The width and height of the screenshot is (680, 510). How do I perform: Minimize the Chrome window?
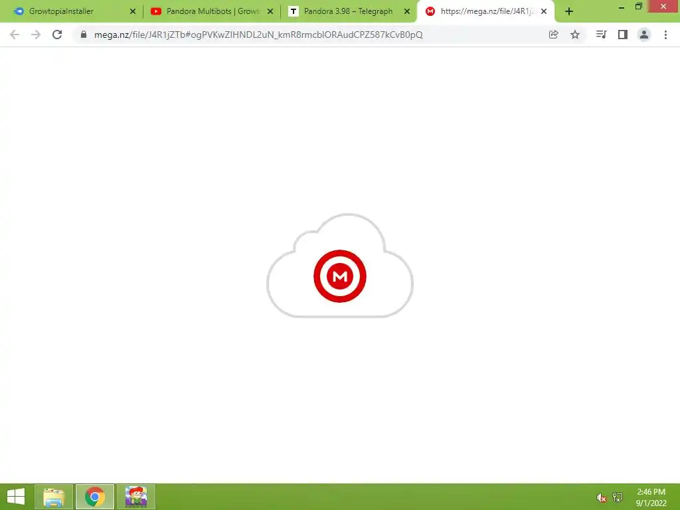pyautogui.click(x=621, y=7)
